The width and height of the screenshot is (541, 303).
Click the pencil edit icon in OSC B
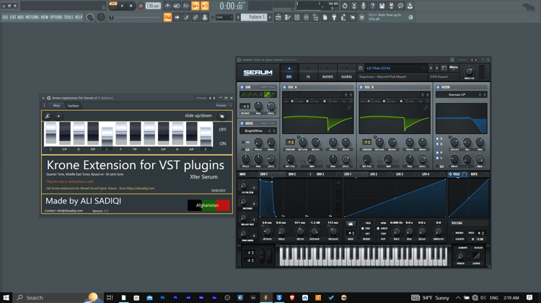(426, 107)
